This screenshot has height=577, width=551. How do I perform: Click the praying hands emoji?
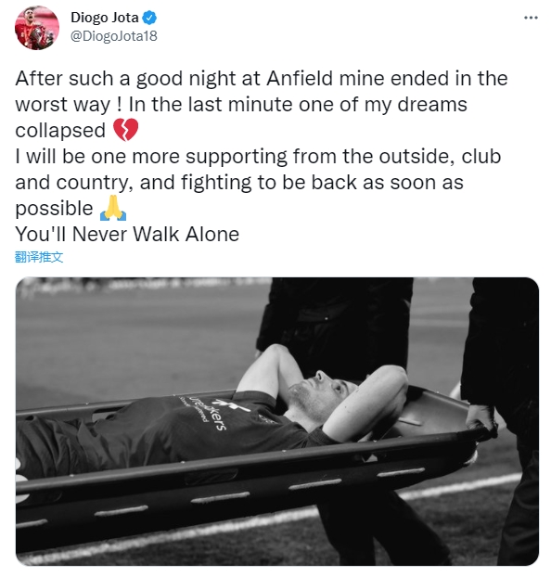(113, 209)
